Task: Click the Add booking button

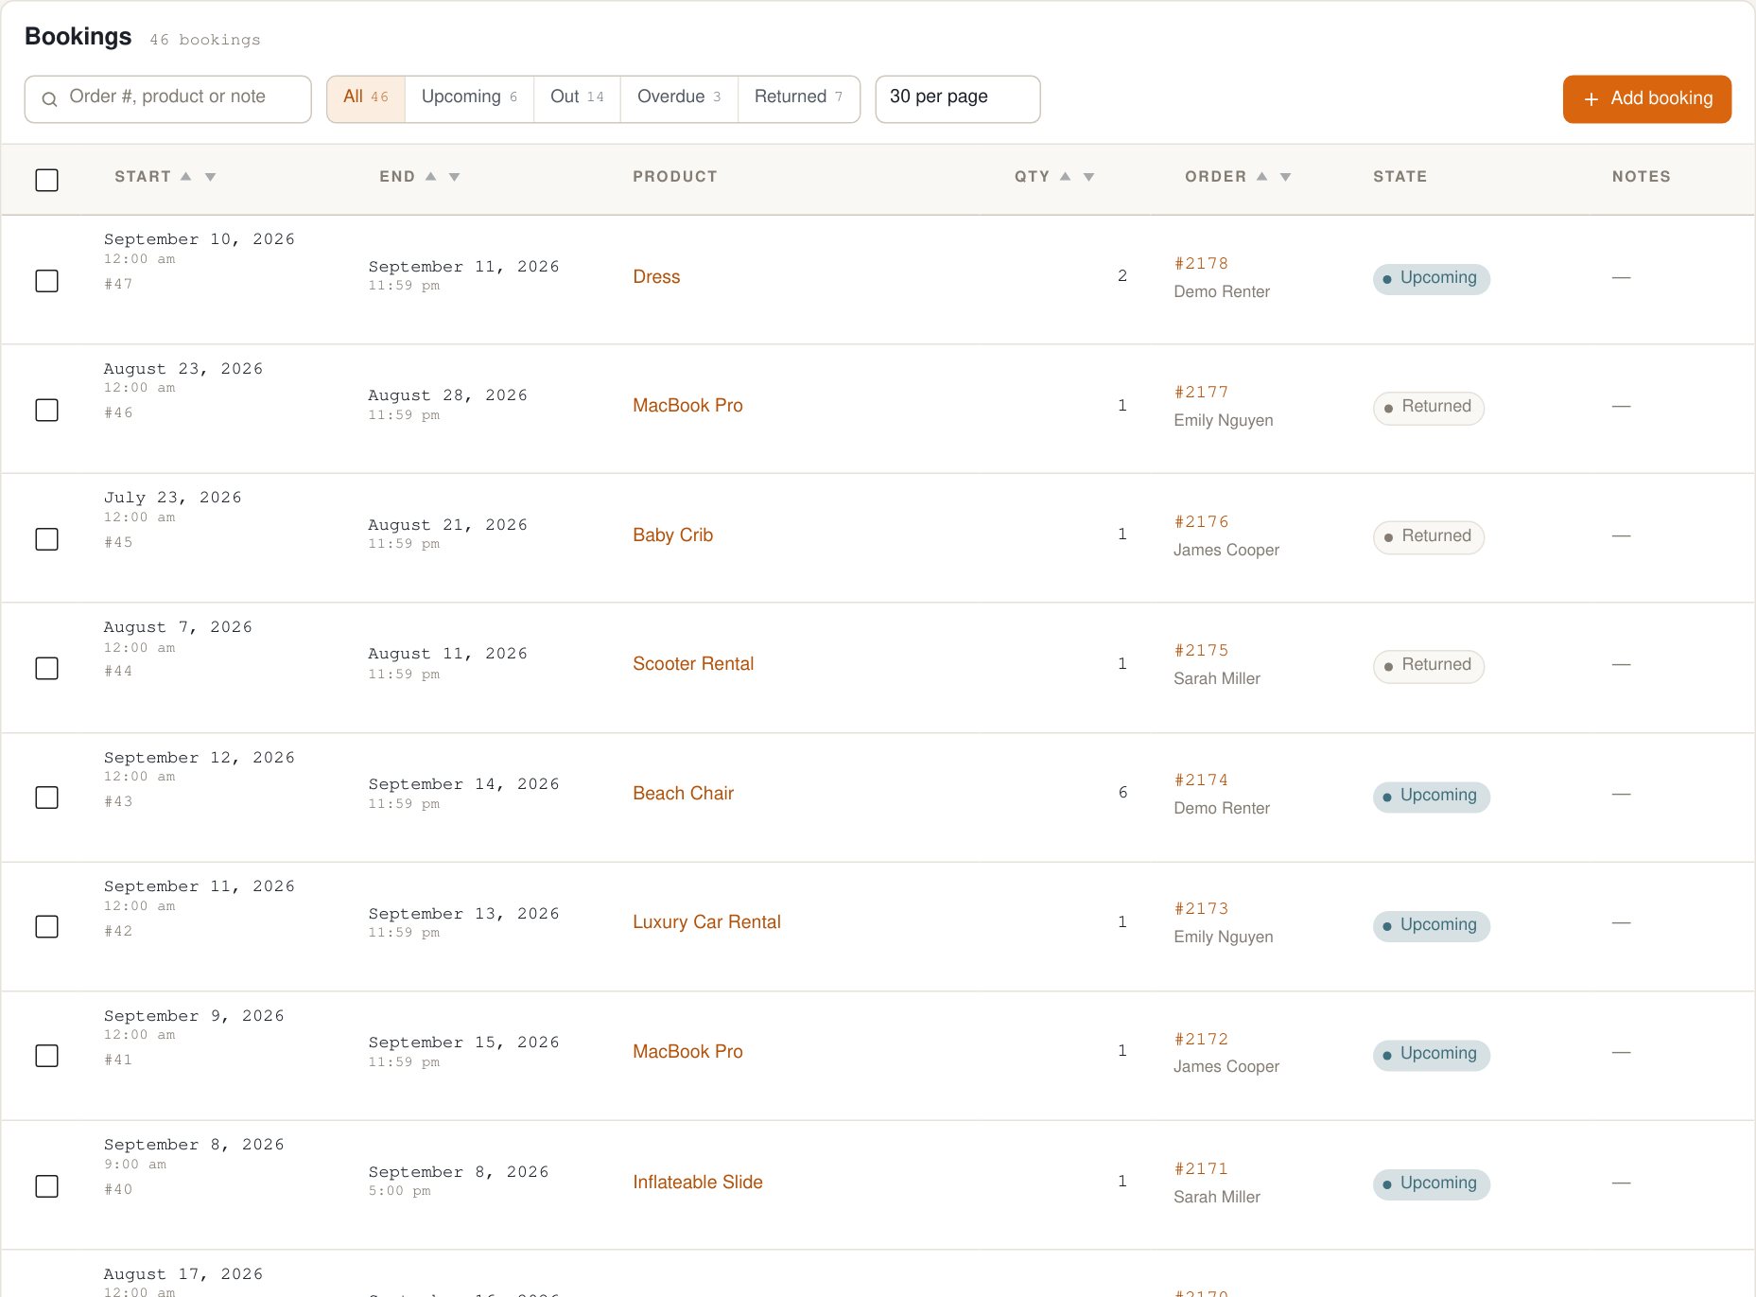Action: click(1647, 98)
